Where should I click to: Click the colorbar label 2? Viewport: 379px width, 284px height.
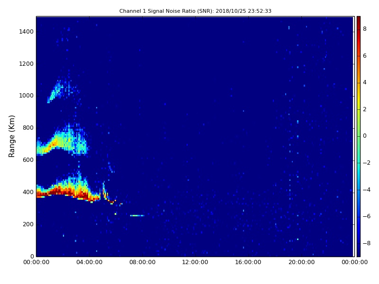click(365, 109)
